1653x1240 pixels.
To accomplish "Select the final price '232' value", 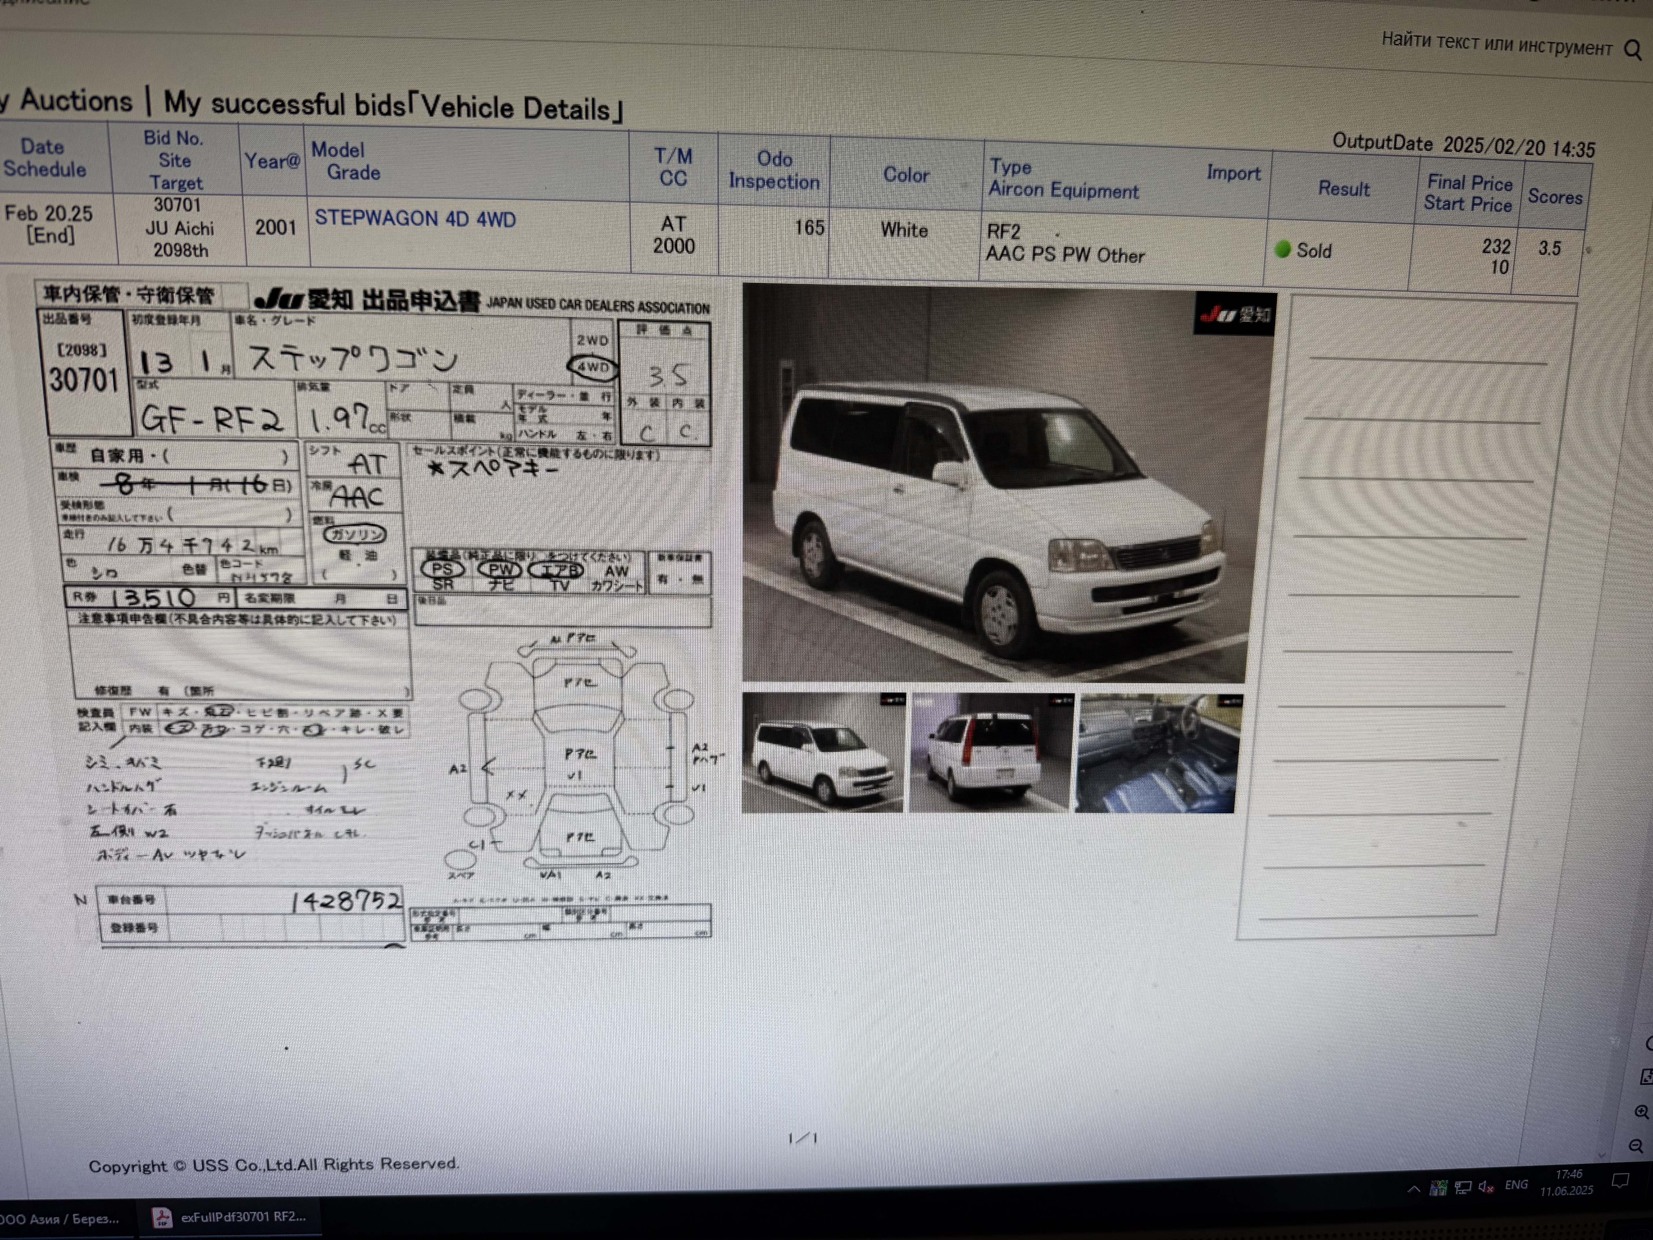I will coord(1496,246).
